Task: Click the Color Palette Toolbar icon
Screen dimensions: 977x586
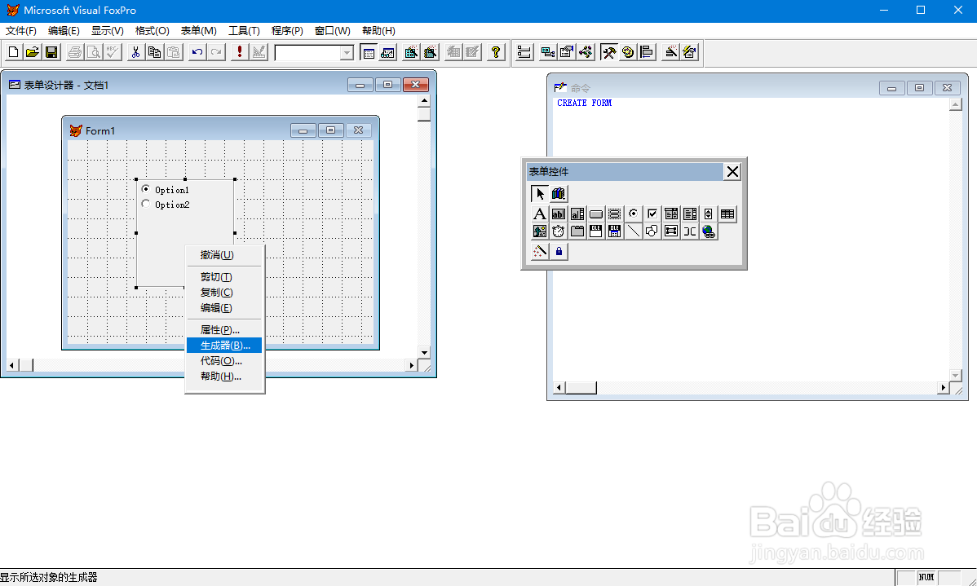Action: [x=627, y=52]
